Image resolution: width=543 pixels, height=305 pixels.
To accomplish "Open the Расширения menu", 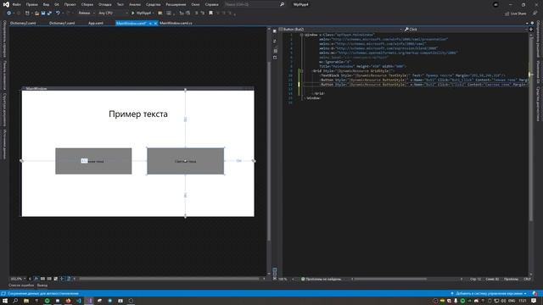I will point(176,4).
